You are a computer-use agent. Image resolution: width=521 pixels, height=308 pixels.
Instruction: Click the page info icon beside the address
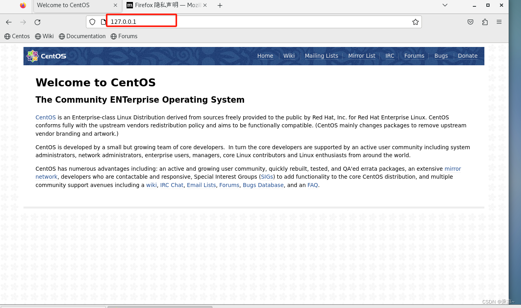[103, 22]
